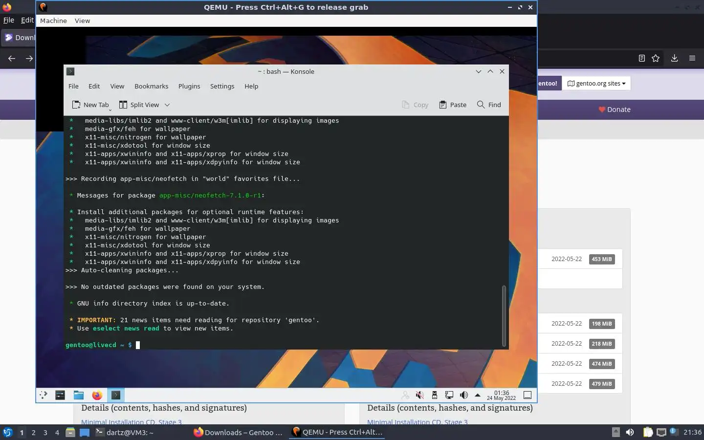
Task: Expand hidden system tray icons in guest panel
Action: point(478,395)
